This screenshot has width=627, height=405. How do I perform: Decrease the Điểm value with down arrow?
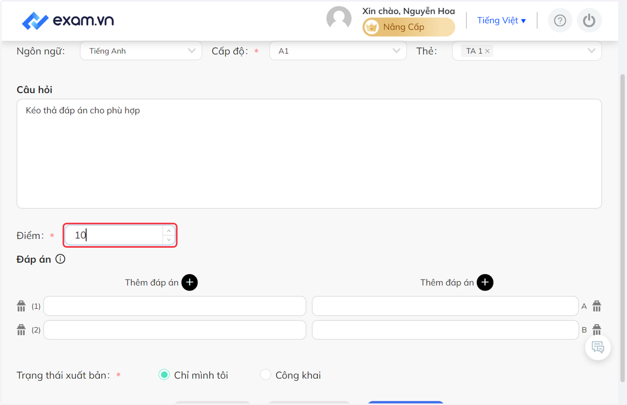click(x=169, y=240)
